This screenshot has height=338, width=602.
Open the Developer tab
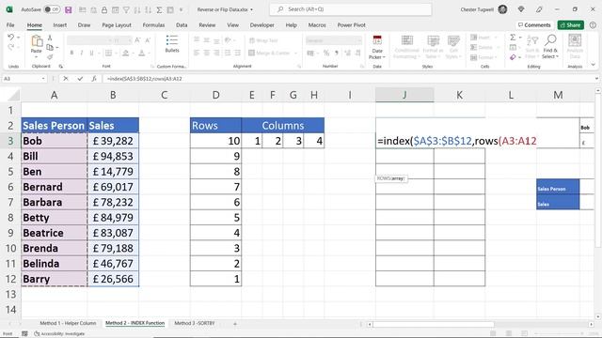point(261,25)
